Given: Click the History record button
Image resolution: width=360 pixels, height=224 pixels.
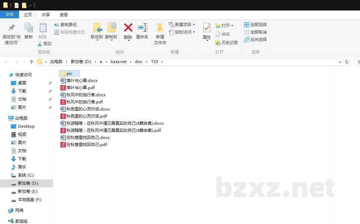Looking at the screenshot, I should click(x=227, y=43).
